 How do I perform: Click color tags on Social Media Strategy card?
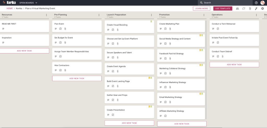pos(201,35)
